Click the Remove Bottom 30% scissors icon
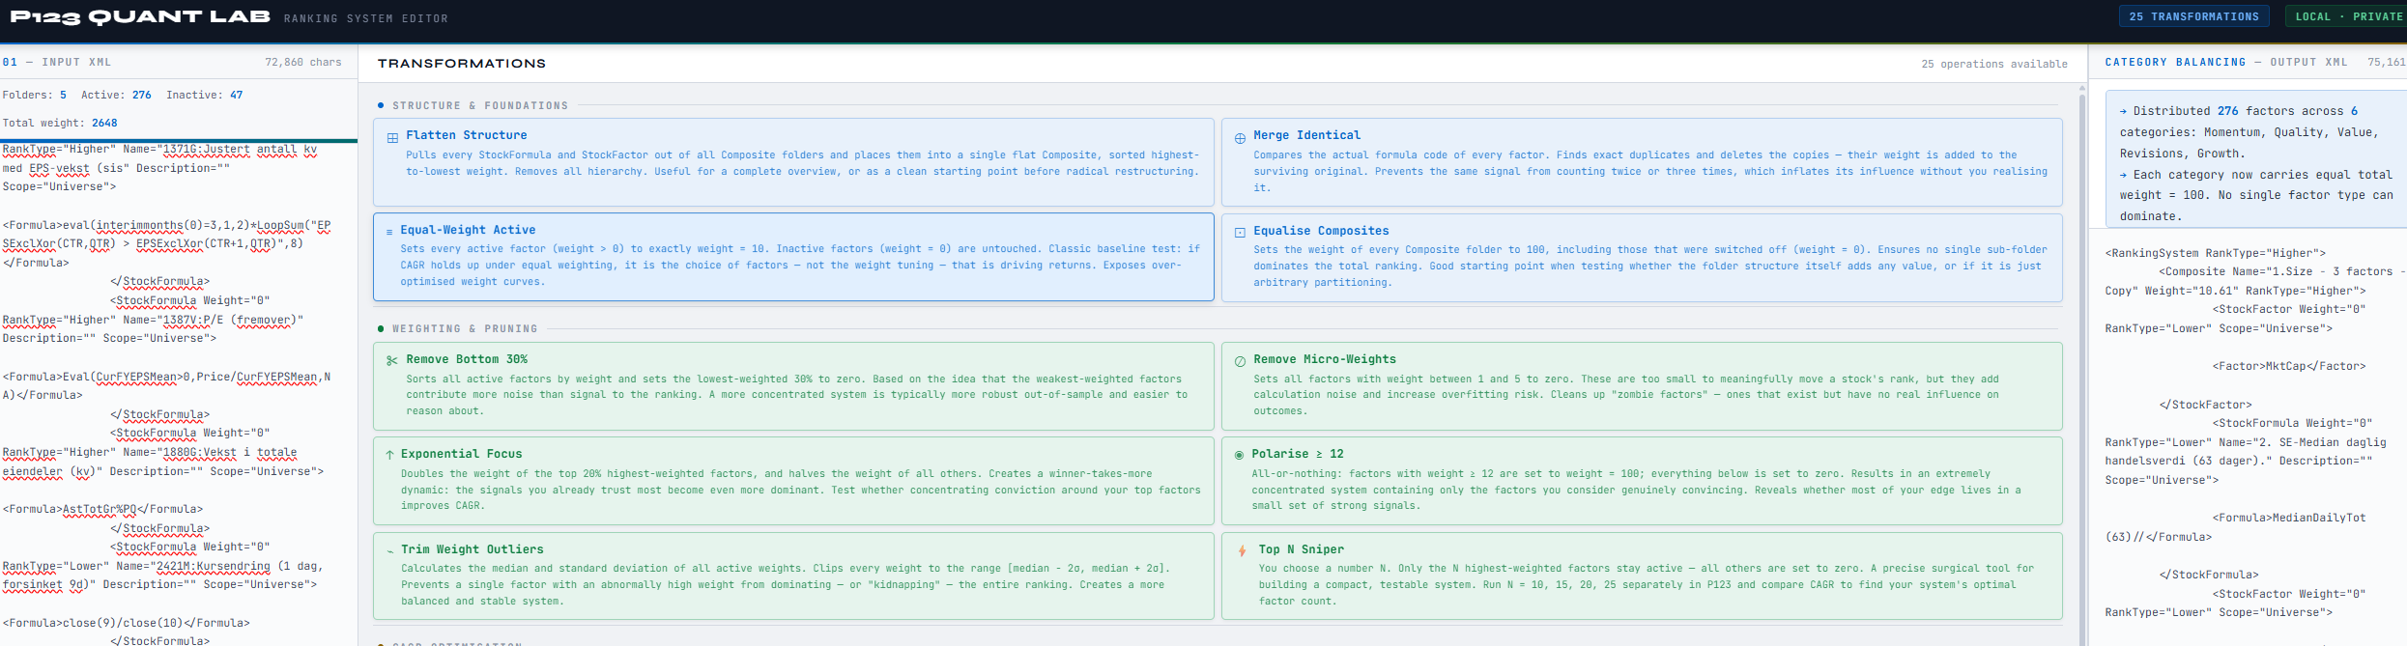2407x646 pixels. coord(392,361)
